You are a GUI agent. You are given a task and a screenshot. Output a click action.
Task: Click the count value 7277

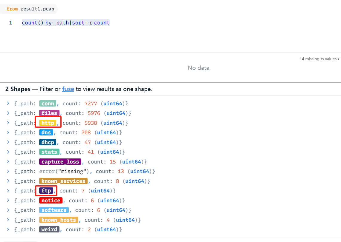tap(91, 104)
